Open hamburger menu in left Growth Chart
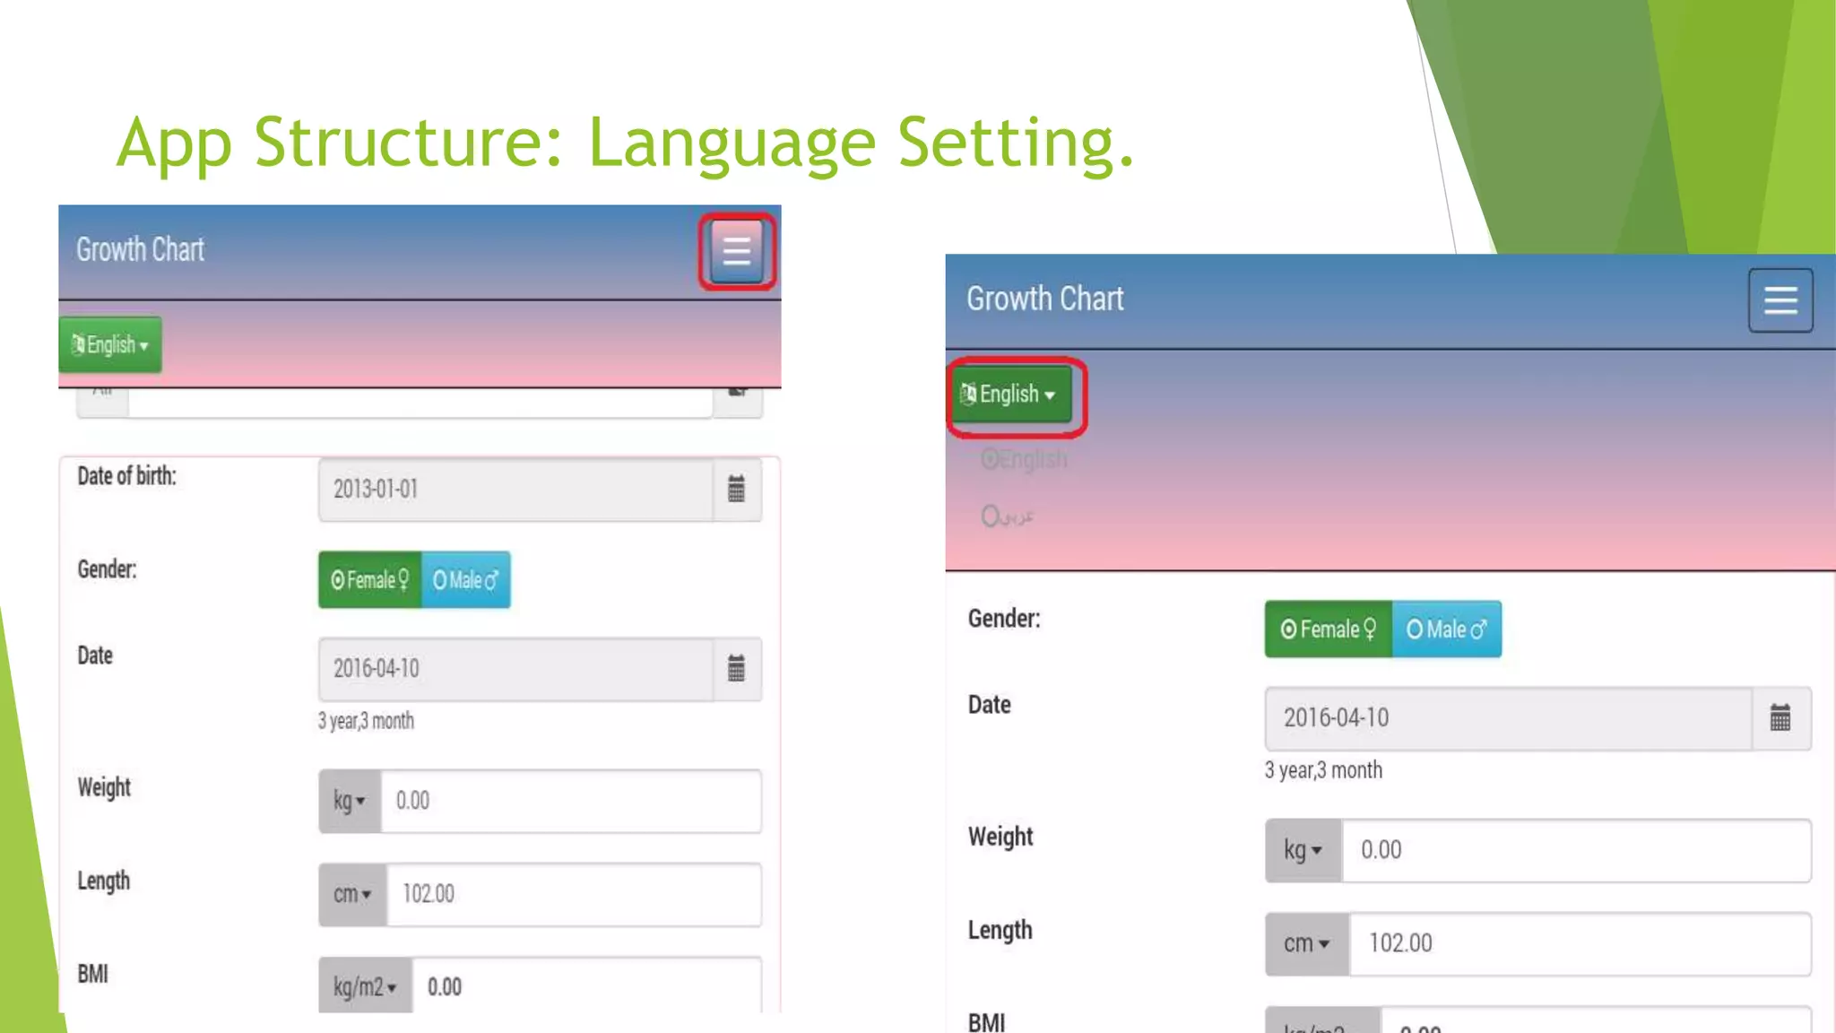 [736, 252]
